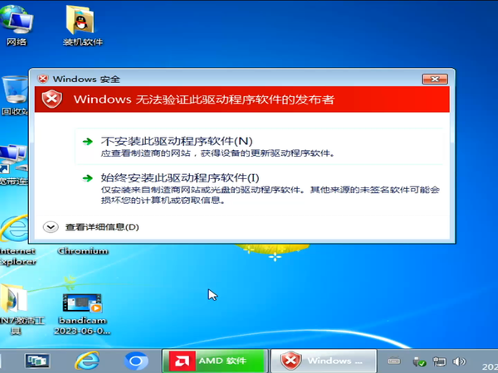Close the Windows Security dialog
Image resolution: width=498 pixels, height=373 pixels.
click(435, 79)
